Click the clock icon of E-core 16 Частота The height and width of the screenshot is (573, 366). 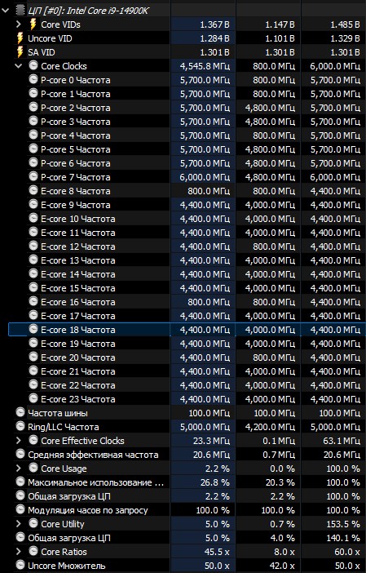[x=33, y=302]
